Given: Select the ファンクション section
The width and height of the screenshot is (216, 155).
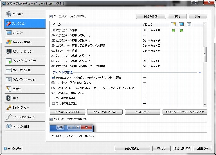Looking at the screenshot, I should 25,23.
